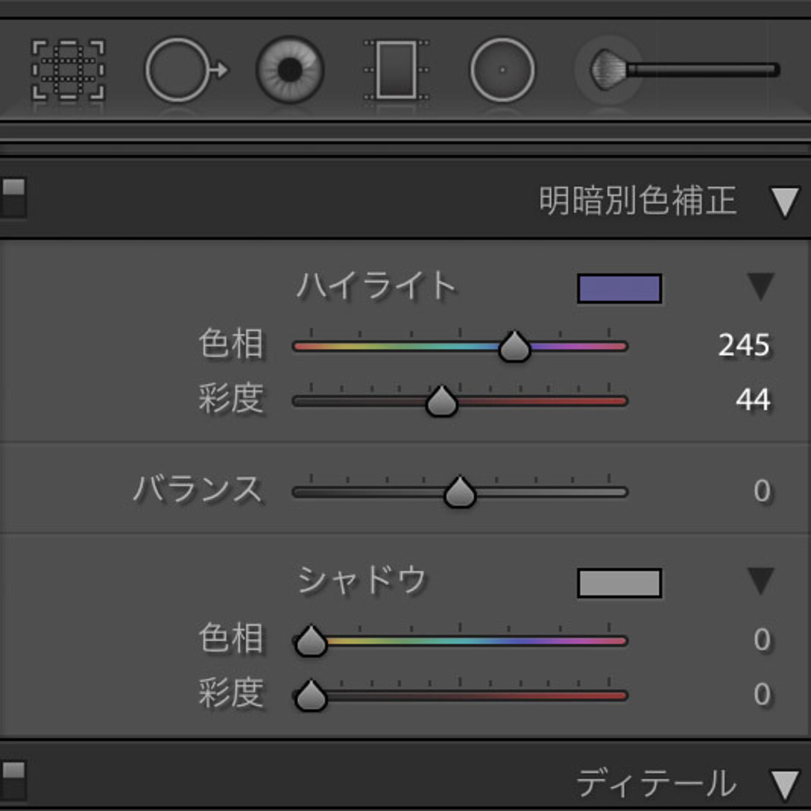Expand the ディテール panel triangle
811x811 pixels.
point(784,784)
